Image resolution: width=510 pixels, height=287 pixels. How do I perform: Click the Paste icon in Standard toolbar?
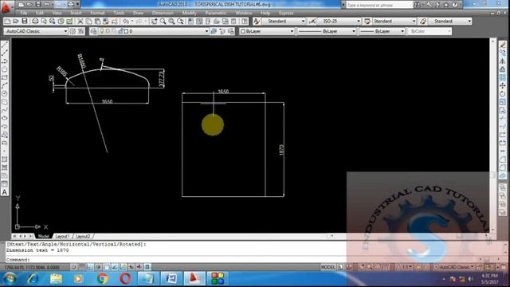point(97,22)
